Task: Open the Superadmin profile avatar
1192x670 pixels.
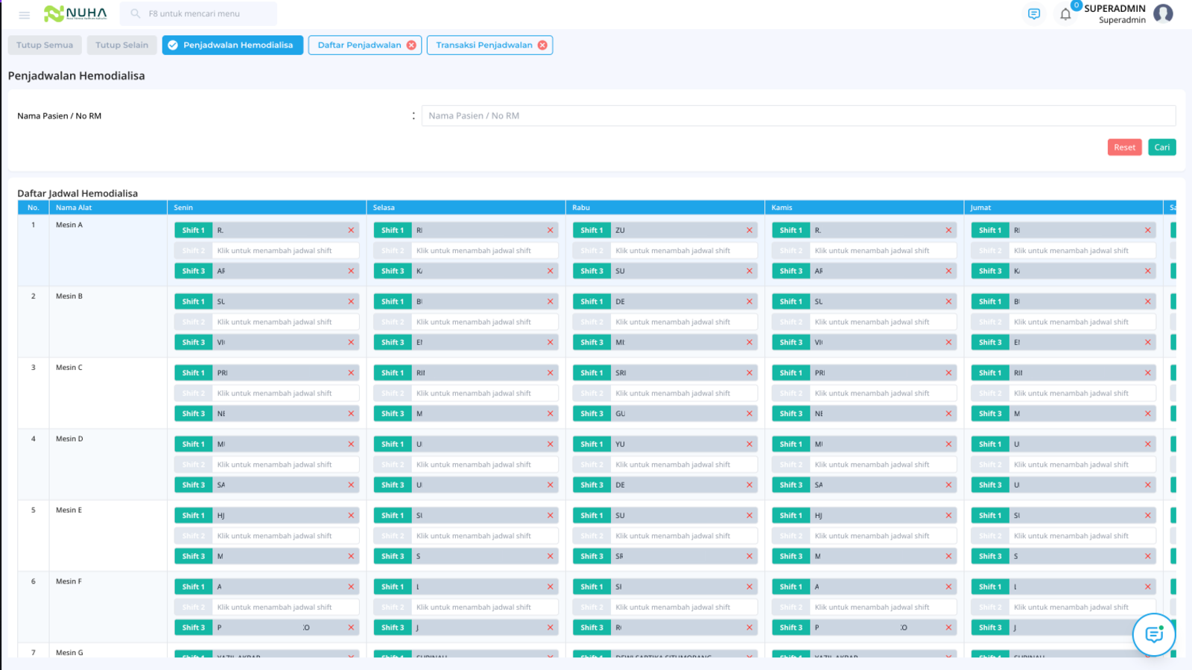Action: (1163, 13)
